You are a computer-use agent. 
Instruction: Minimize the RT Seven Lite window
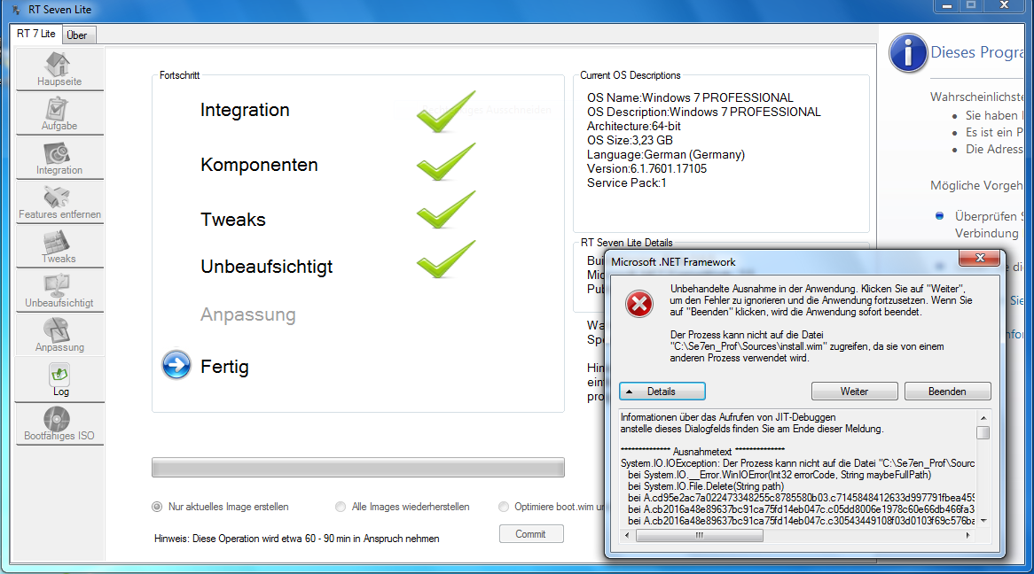pyautogui.click(x=947, y=5)
